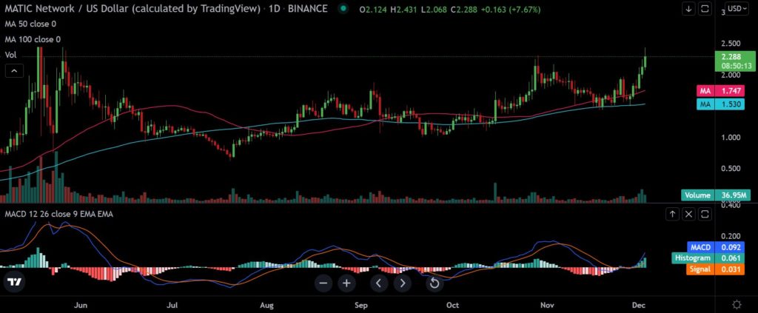
Task: Click the TradingView logo bottom left
Action: (x=14, y=283)
